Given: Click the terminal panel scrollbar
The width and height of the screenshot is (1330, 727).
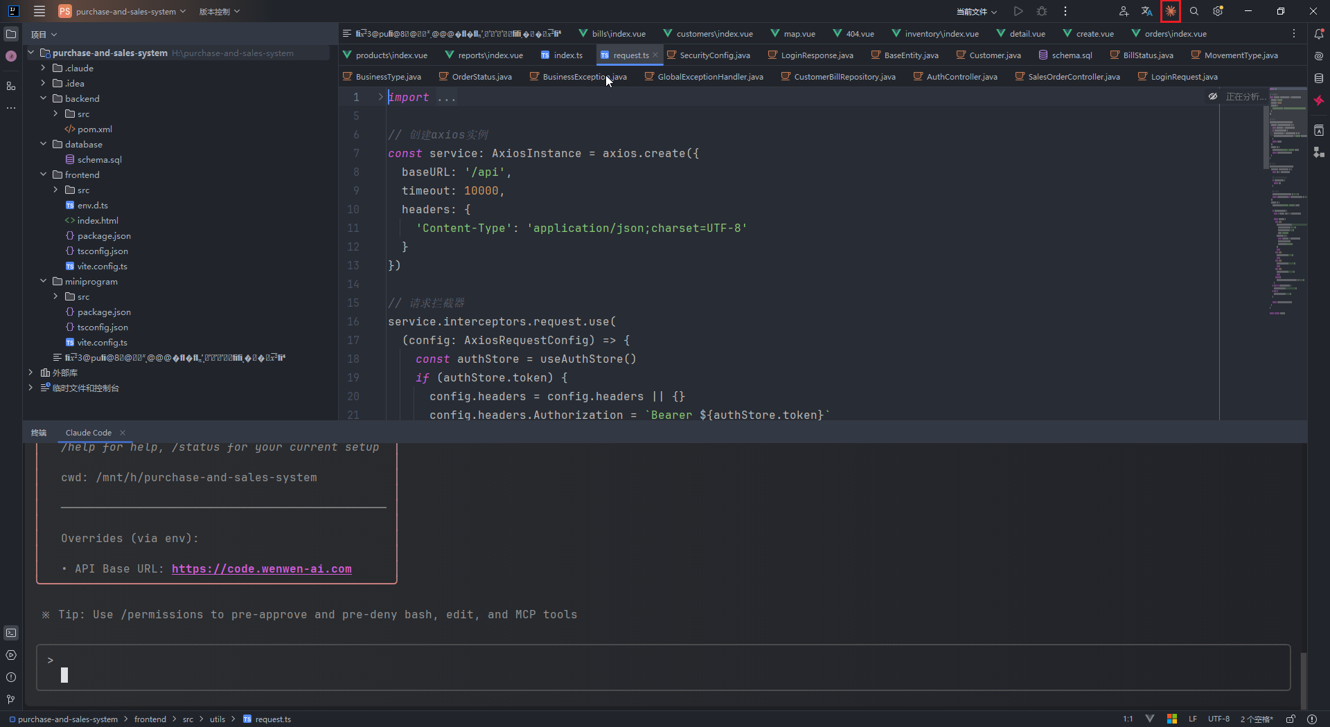Looking at the screenshot, I should click(1303, 680).
